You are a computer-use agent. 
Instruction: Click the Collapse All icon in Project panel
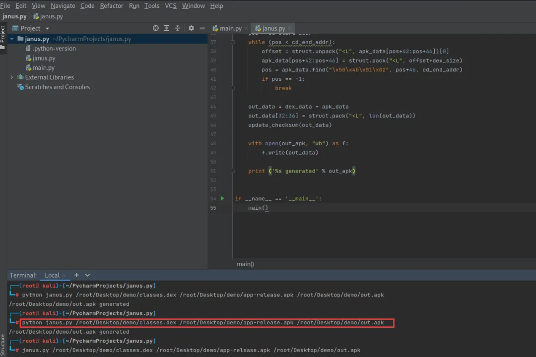point(177,28)
